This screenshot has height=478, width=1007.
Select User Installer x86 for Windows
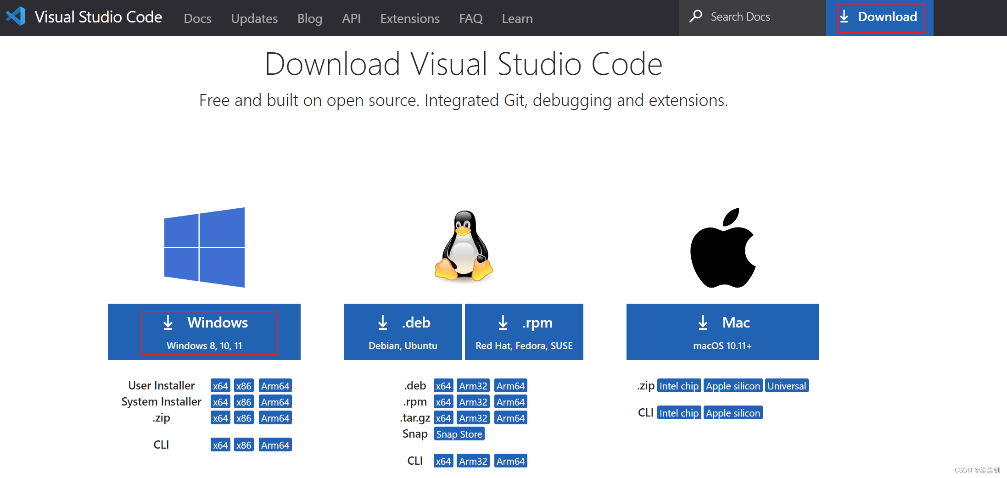pos(244,386)
